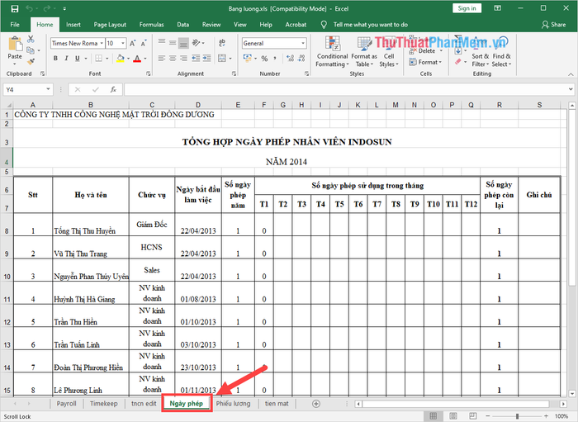The width and height of the screenshot is (578, 422).
Task: Click the Undo arrow icon
Action: click(30, 8)
